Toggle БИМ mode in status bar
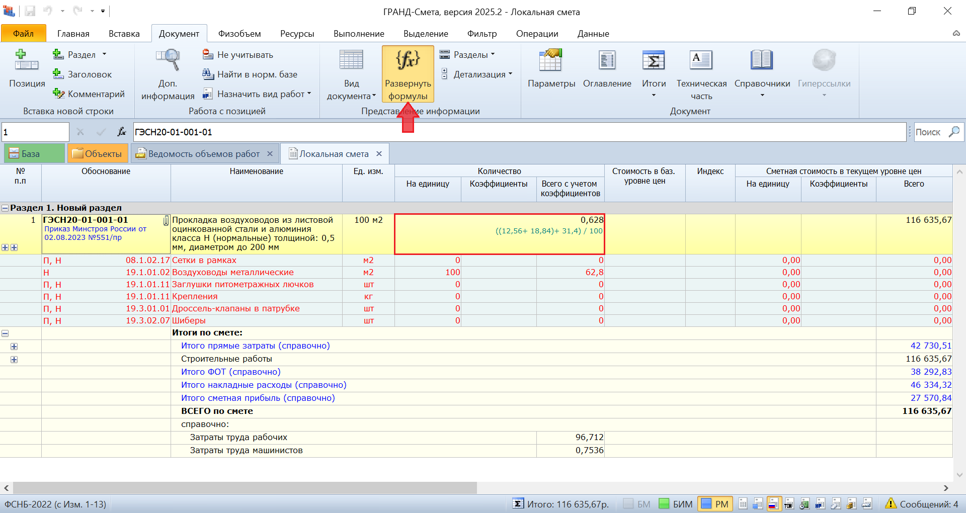Image resolution: width=966 pixels, height=513 pixels. pos(676,504)
